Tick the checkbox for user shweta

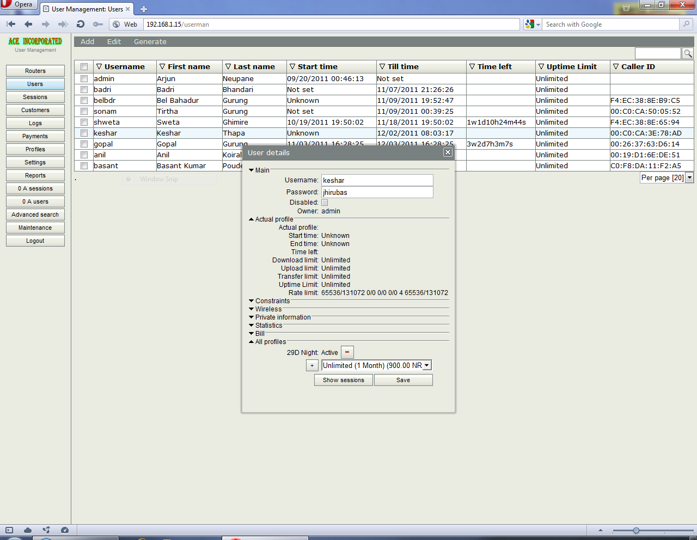coord(84,122)
